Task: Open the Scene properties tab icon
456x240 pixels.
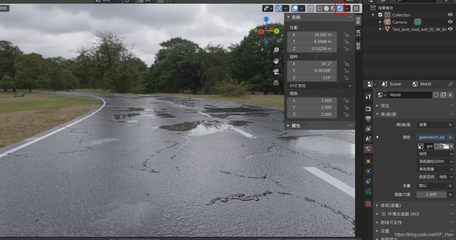Action: tap(368, 139)
